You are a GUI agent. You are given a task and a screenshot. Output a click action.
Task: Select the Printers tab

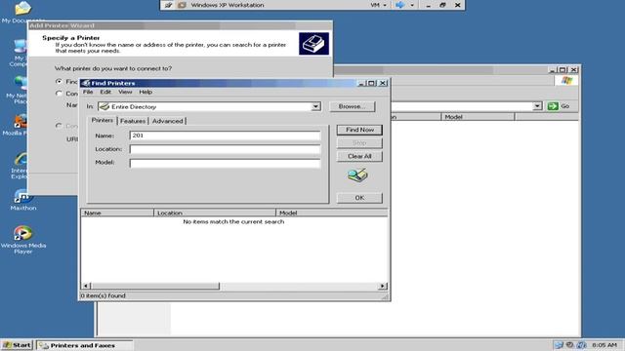[103, 120]
